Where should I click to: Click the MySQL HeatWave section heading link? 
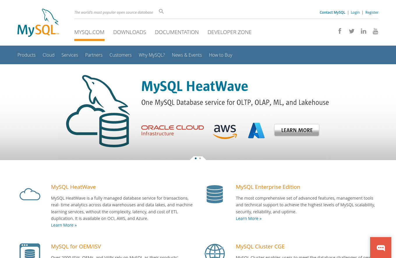click(x=73, y=187)
